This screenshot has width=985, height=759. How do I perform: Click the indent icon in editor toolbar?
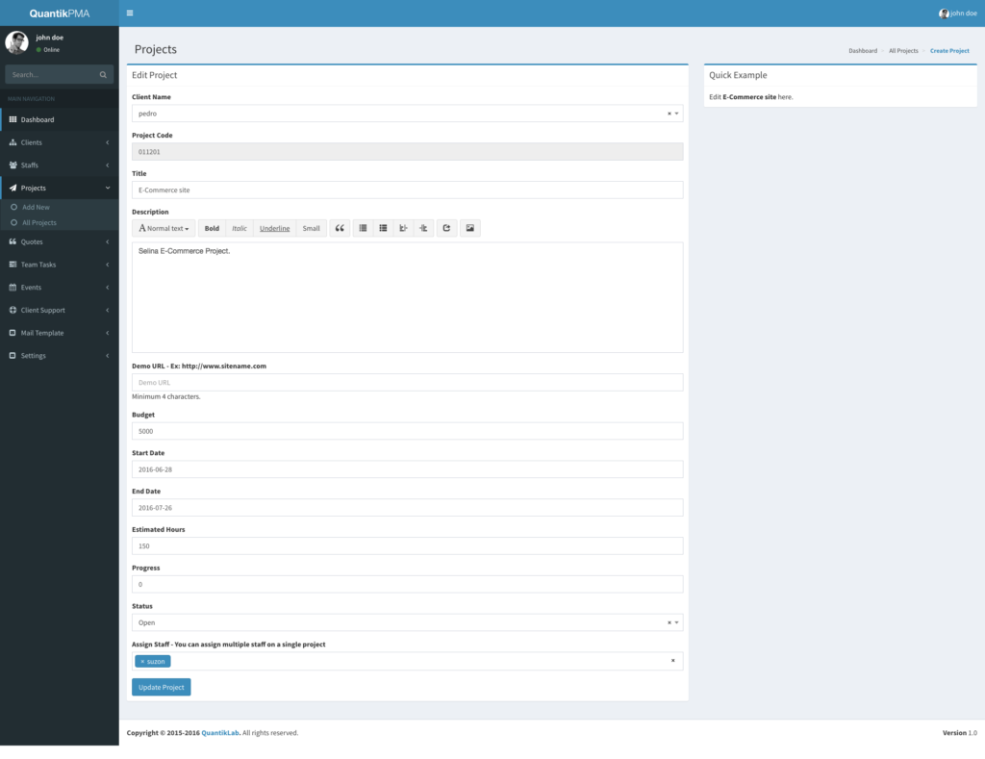point(423,228)
